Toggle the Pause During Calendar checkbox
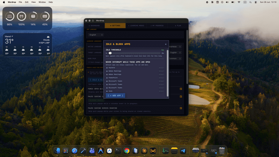This screenshot has height=157, width=279. click(181, 97)
